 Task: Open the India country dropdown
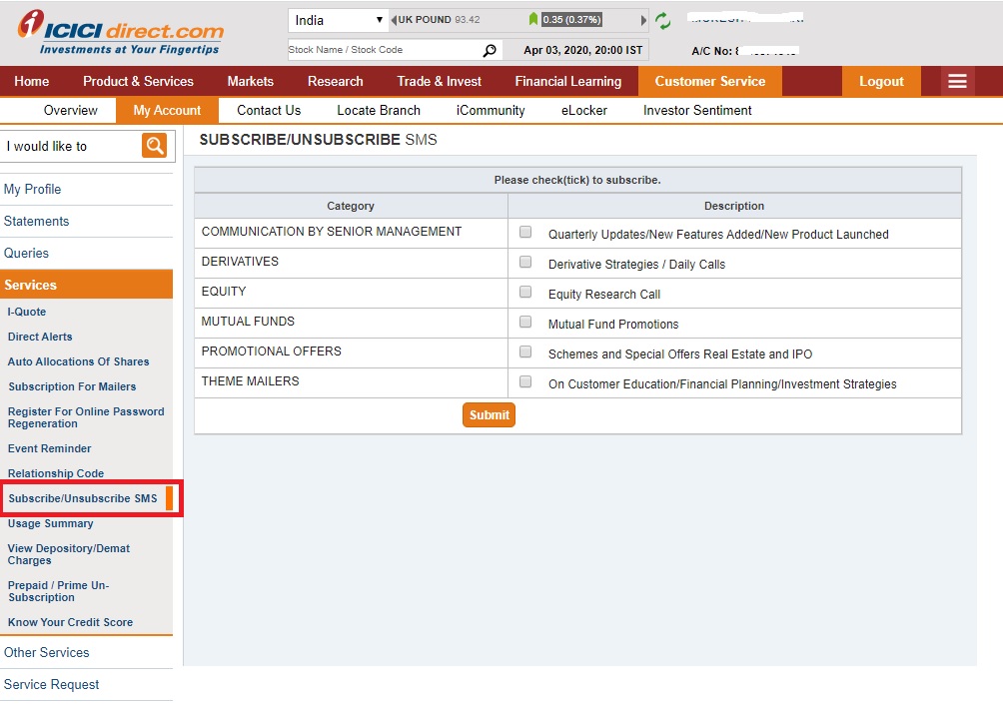(x=339, y=20)
